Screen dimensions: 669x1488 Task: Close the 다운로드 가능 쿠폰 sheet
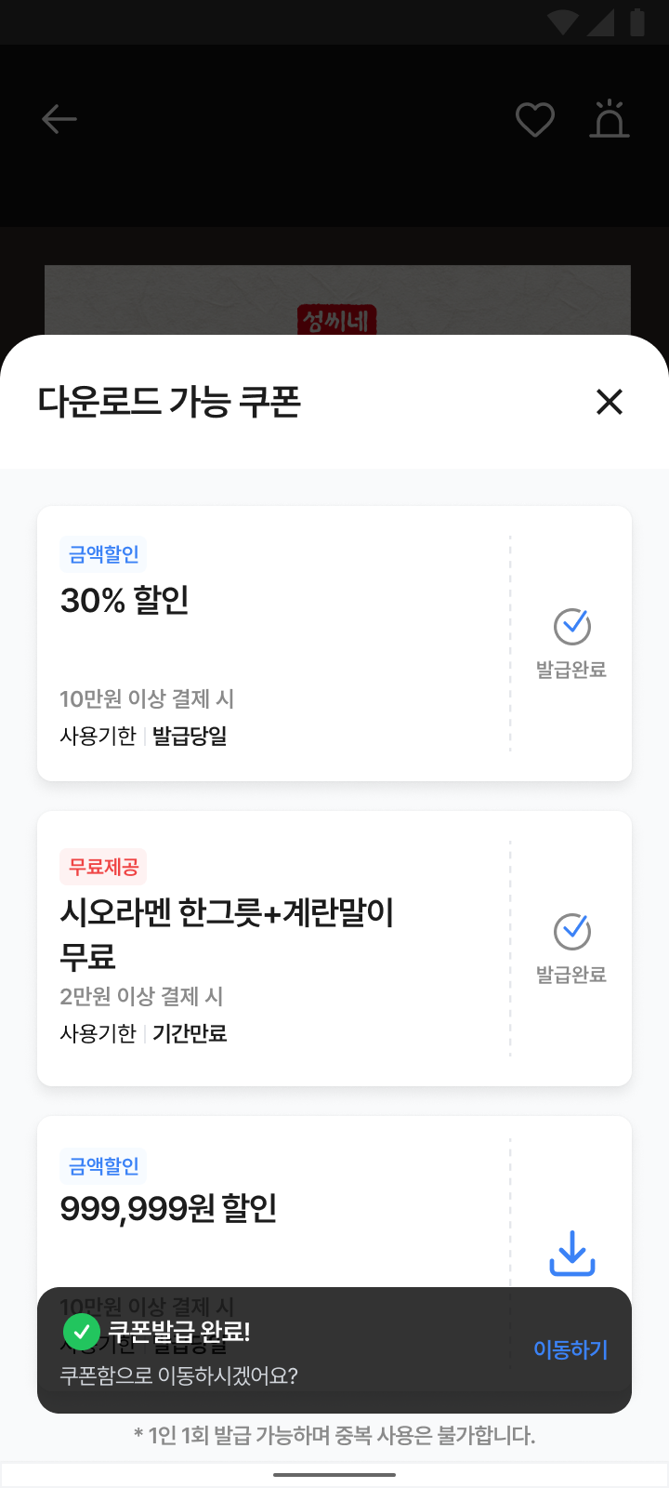[610, 402]
